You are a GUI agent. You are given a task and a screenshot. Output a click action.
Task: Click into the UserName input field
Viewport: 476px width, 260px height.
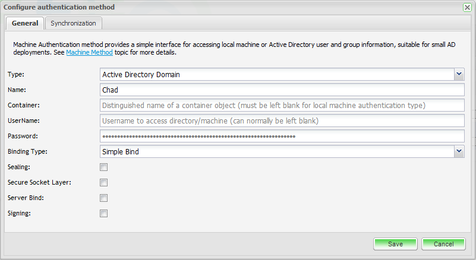click(x=282, y=121)
